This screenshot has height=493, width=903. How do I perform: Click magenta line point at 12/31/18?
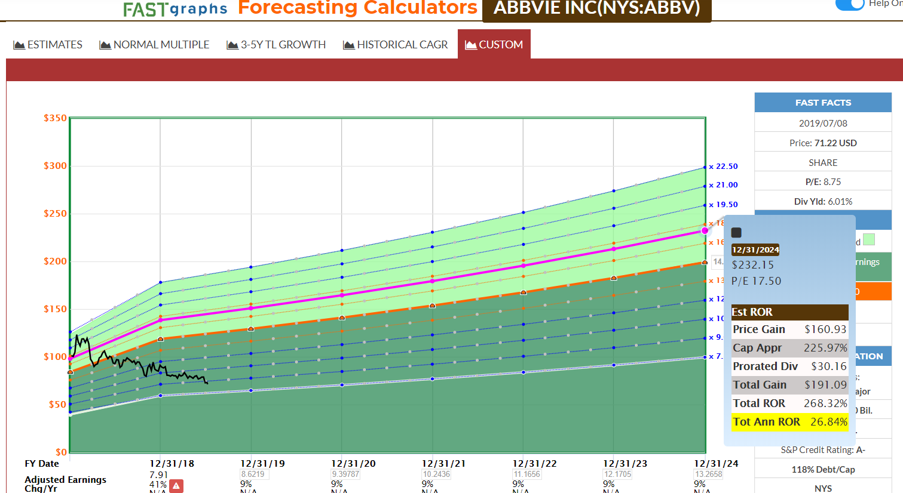click(x=160, y=320)
